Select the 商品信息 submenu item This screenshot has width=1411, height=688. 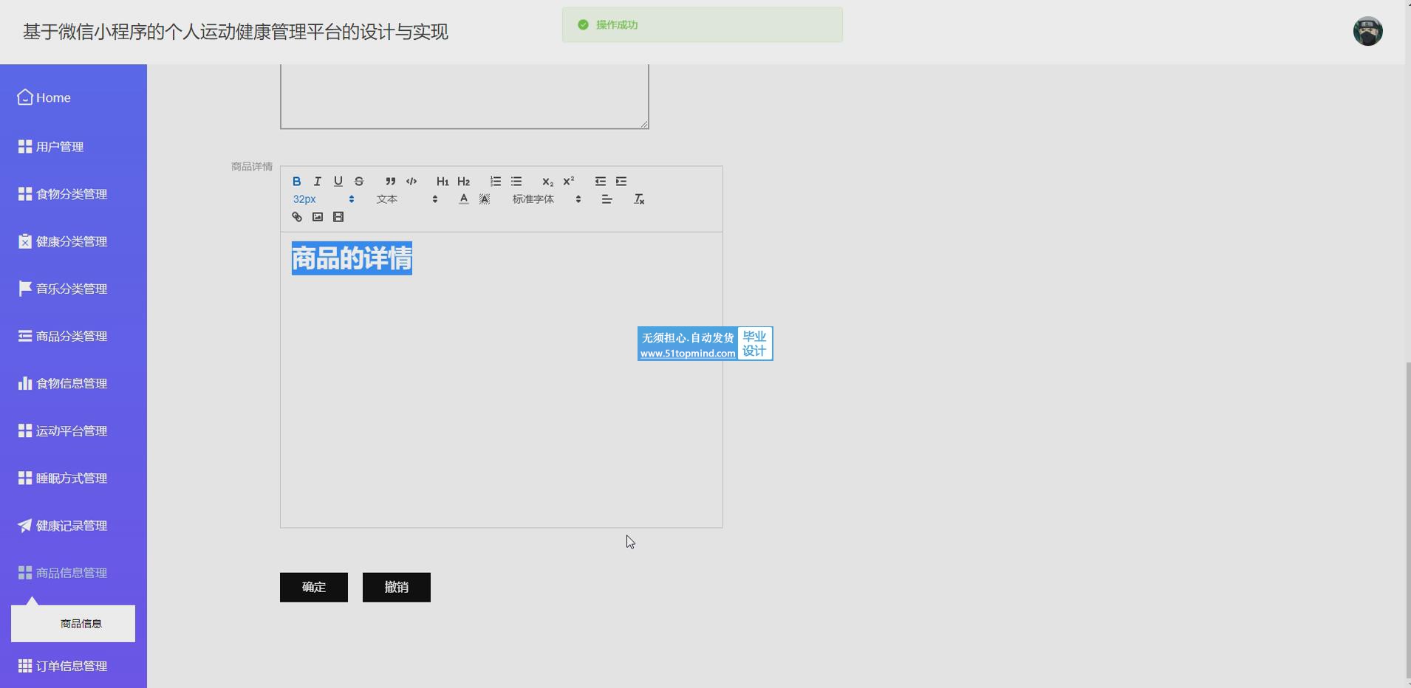point(73,624)
